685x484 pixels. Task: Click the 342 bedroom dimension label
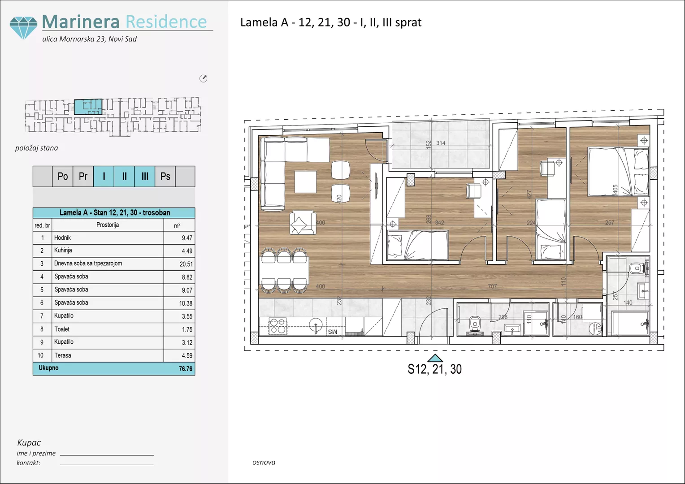point(439,223)
